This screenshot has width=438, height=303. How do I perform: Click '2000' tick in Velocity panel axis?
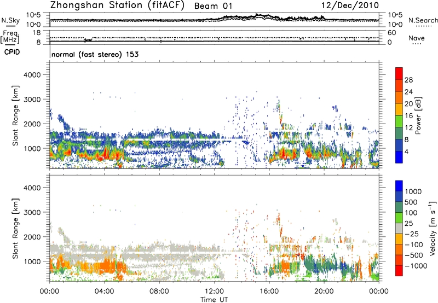[x=32, y=237]
